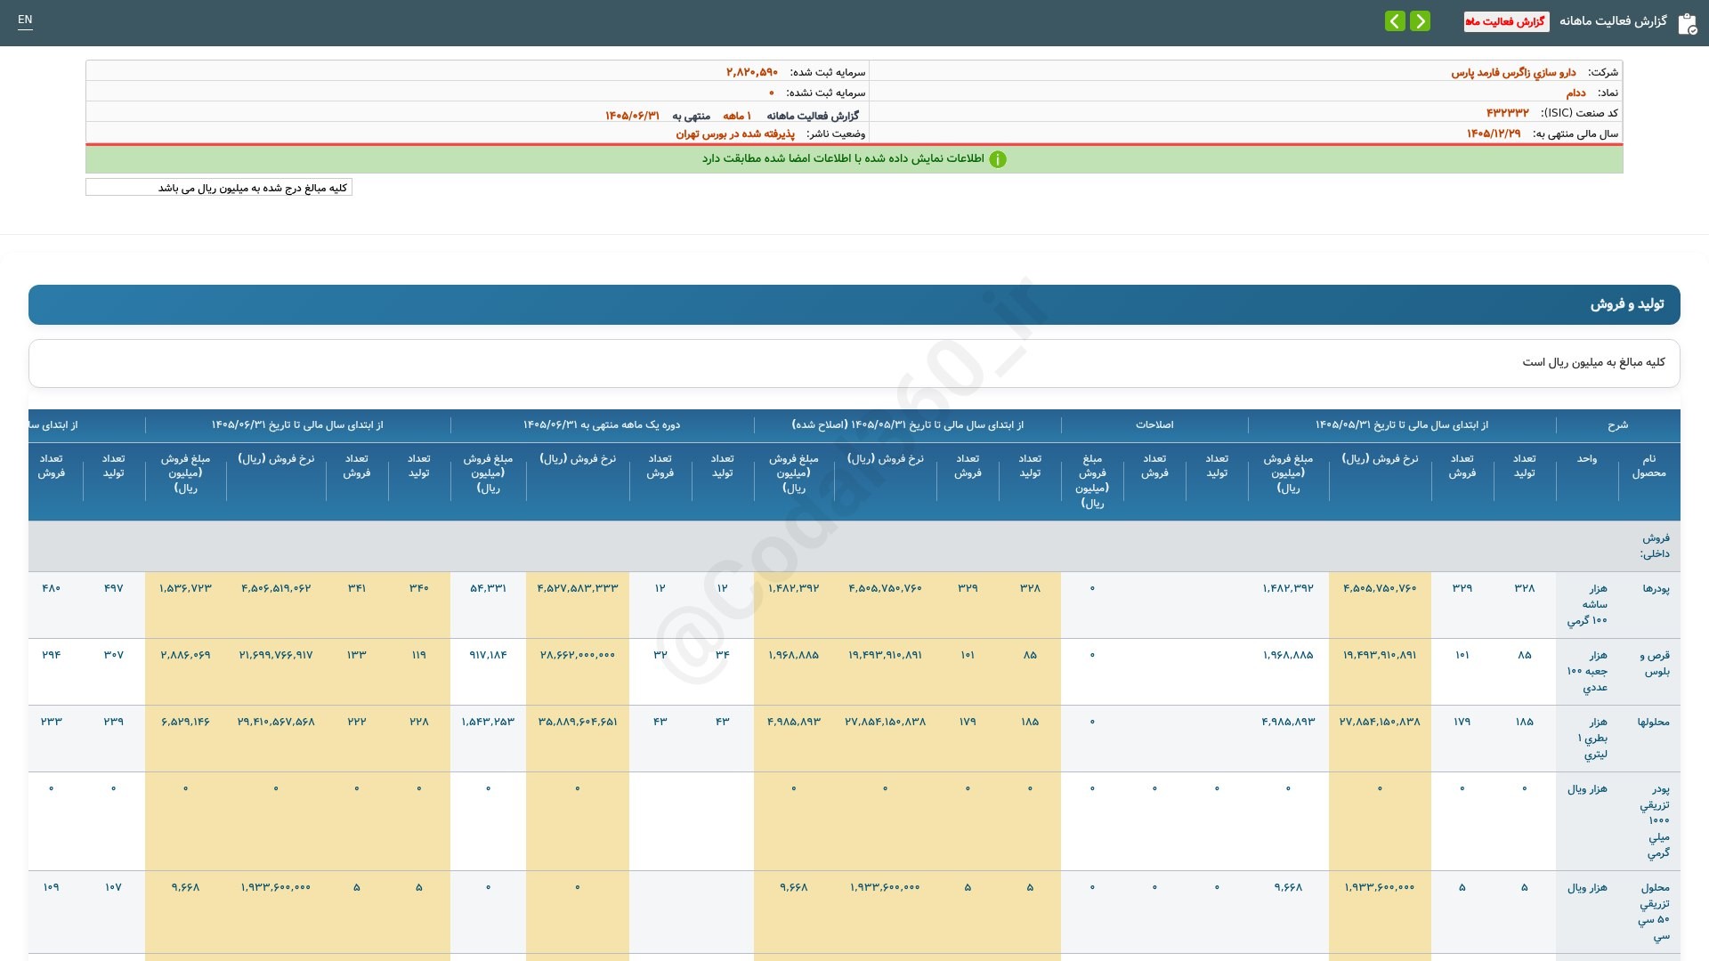Click the symbol ددام value

point(1575,93)
